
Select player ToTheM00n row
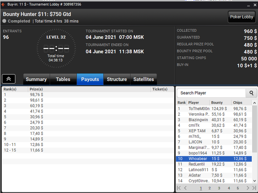pyautogui.click(x=214, y=109)
